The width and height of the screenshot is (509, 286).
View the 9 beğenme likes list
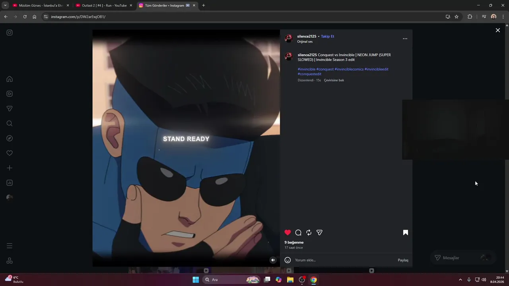(x=294, y=242)
